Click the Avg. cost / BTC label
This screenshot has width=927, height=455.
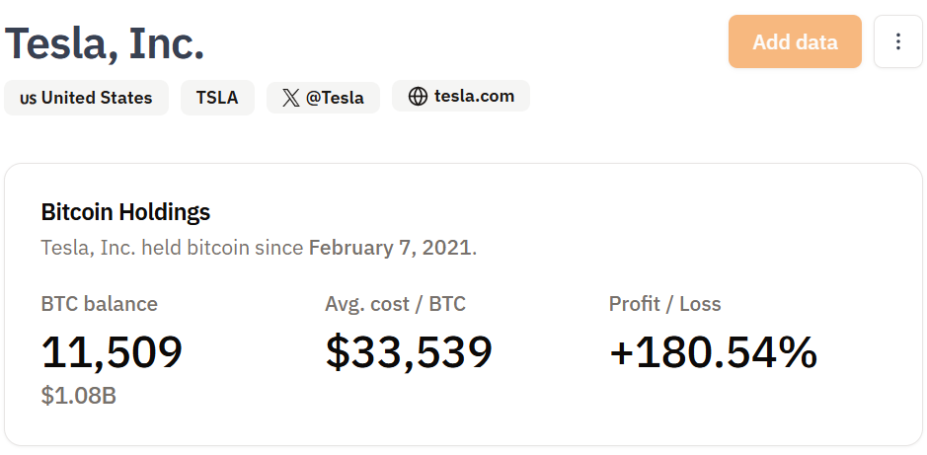(x=395, y=304)
